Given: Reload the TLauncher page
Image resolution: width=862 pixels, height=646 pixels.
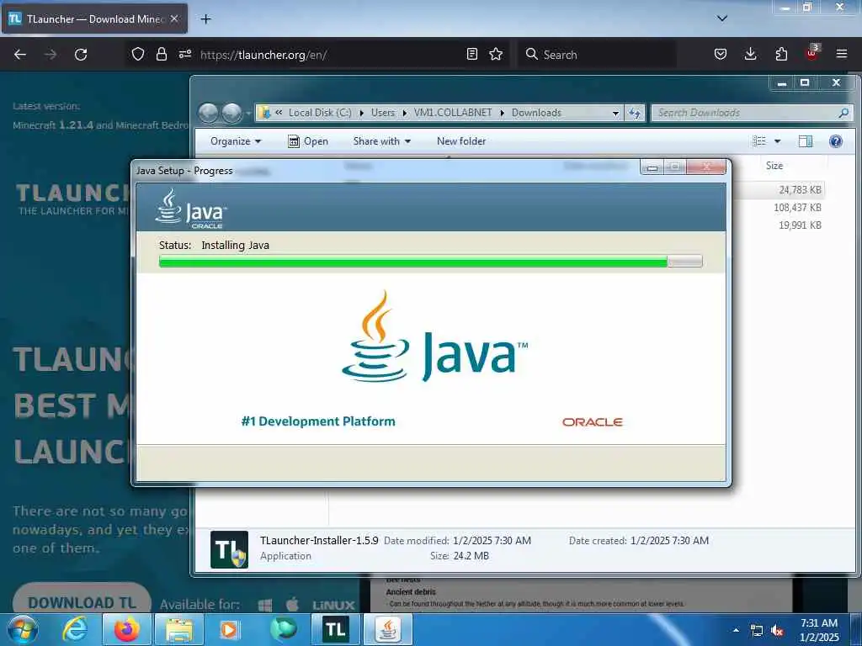Looking at the screenshot, I should tap(81, 55).
